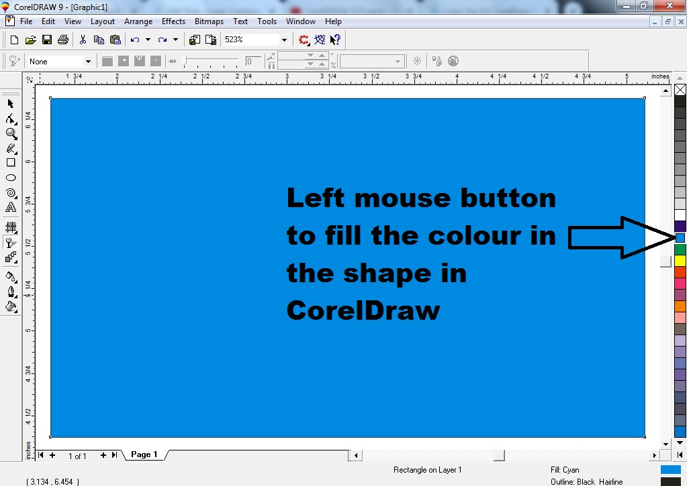Open the Fill tool flyout
The width and height of the screenshot is (693, 486).
click(x=11, y=306)
